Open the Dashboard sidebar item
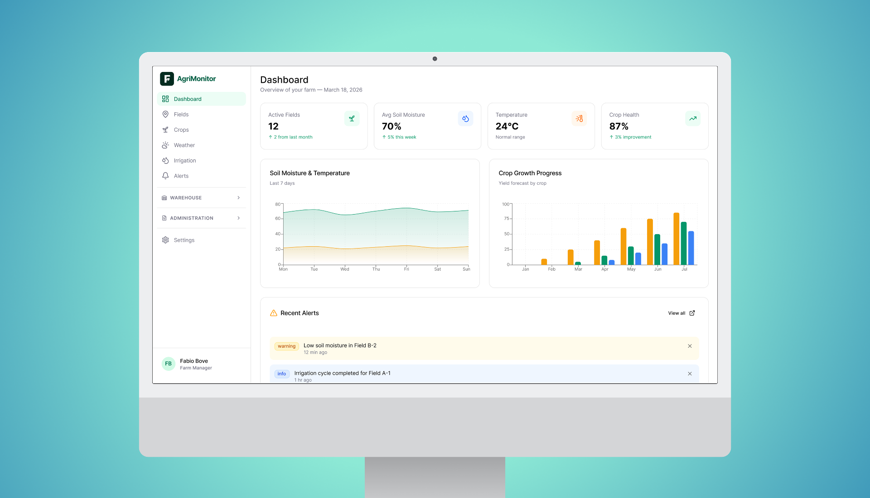Viewport: 870px width, 498px height. point(201,99)
